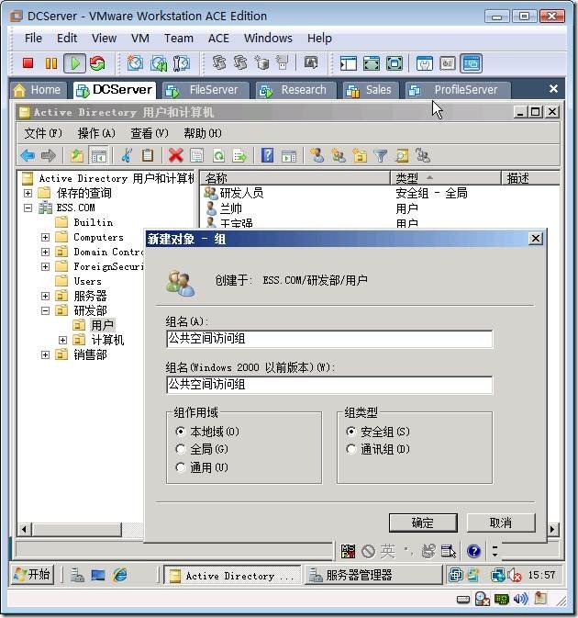
Task: Click the blue back arrow in AD toolbar
Action: pos(28,156)
